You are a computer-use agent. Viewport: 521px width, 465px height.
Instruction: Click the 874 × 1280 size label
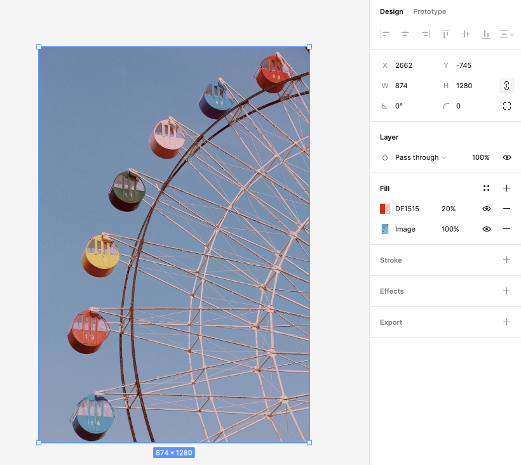point(174,453)
